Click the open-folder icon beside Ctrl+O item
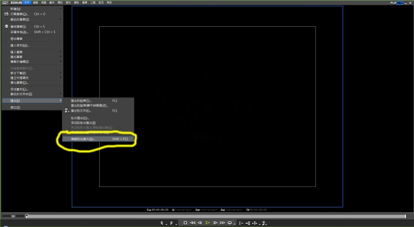This screenshot has width=414, height=227. pos(7,14)
